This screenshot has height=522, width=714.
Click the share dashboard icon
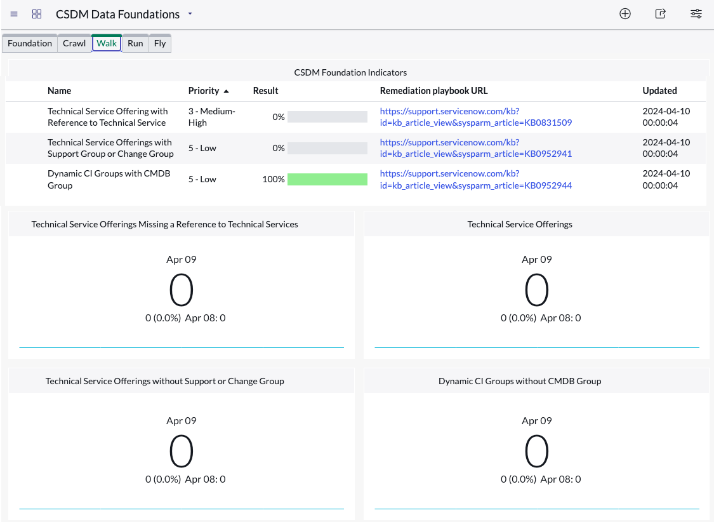click(660, 14)
